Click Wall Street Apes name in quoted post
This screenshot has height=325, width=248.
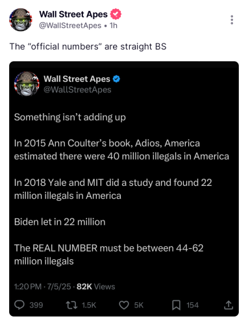77,79
